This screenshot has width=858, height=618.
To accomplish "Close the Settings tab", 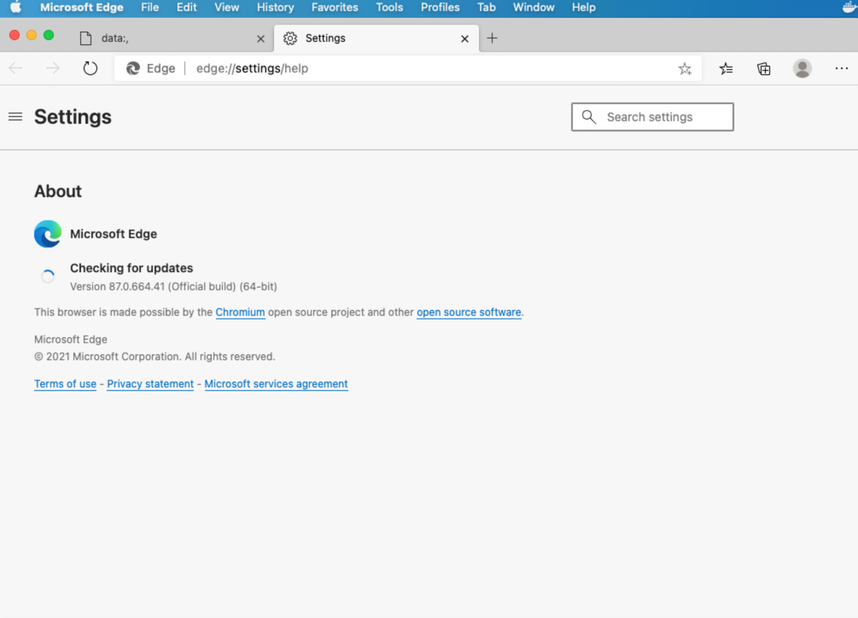I will tap(465, 39).
